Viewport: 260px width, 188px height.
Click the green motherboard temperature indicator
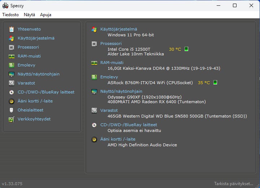click(x=215, y=83)
